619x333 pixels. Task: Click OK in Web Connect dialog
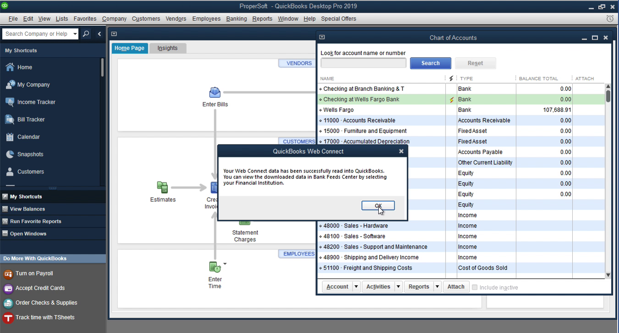pos(378,205)
